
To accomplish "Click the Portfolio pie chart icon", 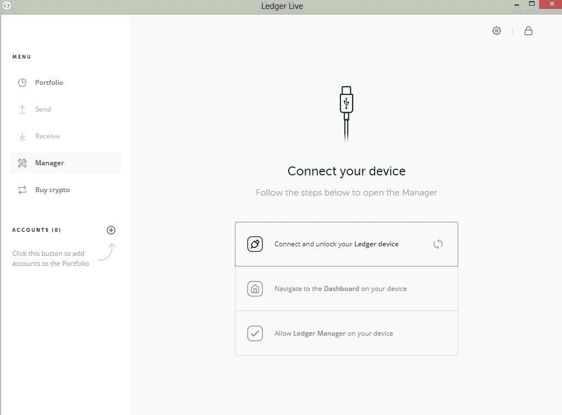I will pos(22,83).
